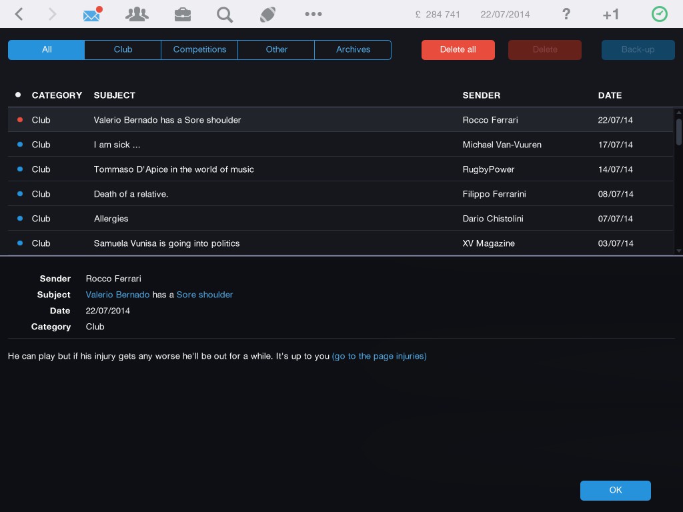Screen dimensions: 683x512
Task: Open the rugby ball match icon
Action: (x=268, y=14)
